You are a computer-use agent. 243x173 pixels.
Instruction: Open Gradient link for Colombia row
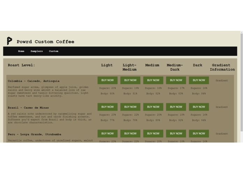pyautogui.click(x=222, y=80)
